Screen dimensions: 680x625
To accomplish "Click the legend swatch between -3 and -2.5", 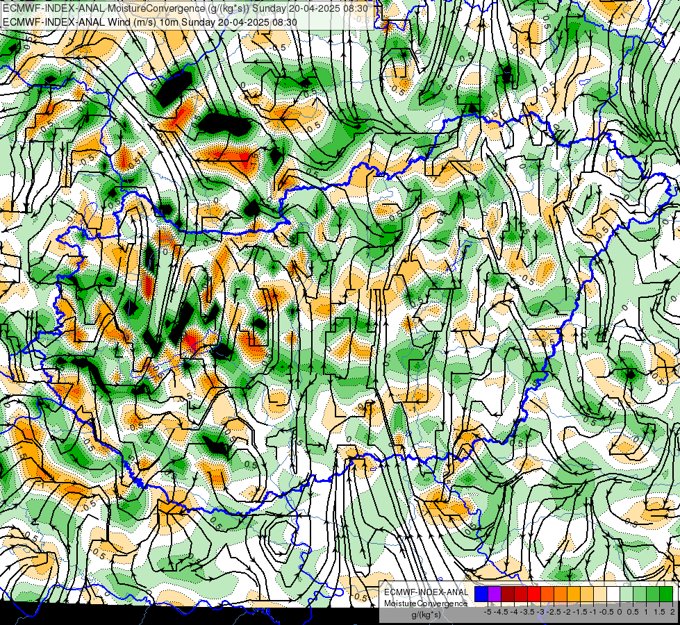I will pyautogui.click(x=547, y=594).
